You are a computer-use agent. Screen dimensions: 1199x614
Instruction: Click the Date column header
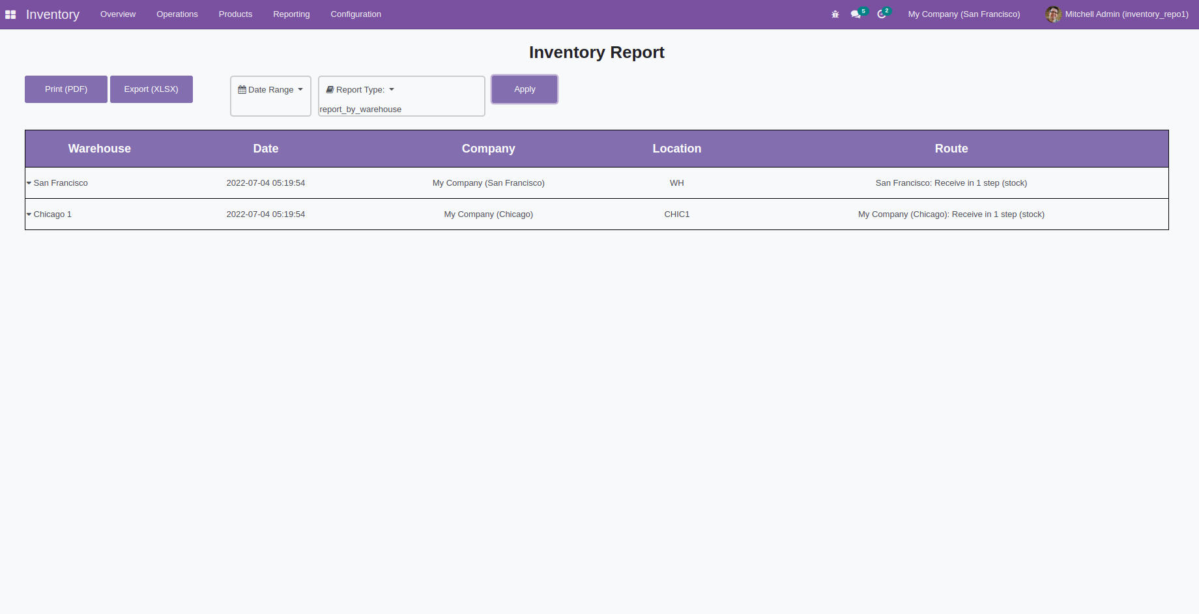coord(266,149)
